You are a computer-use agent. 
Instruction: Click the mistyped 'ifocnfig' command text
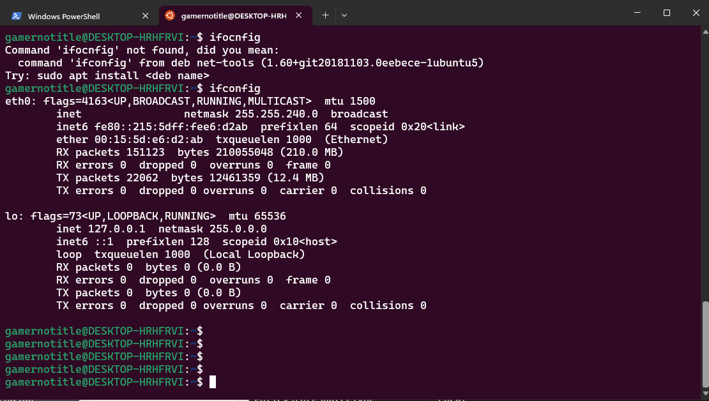(x=234, y=37)
